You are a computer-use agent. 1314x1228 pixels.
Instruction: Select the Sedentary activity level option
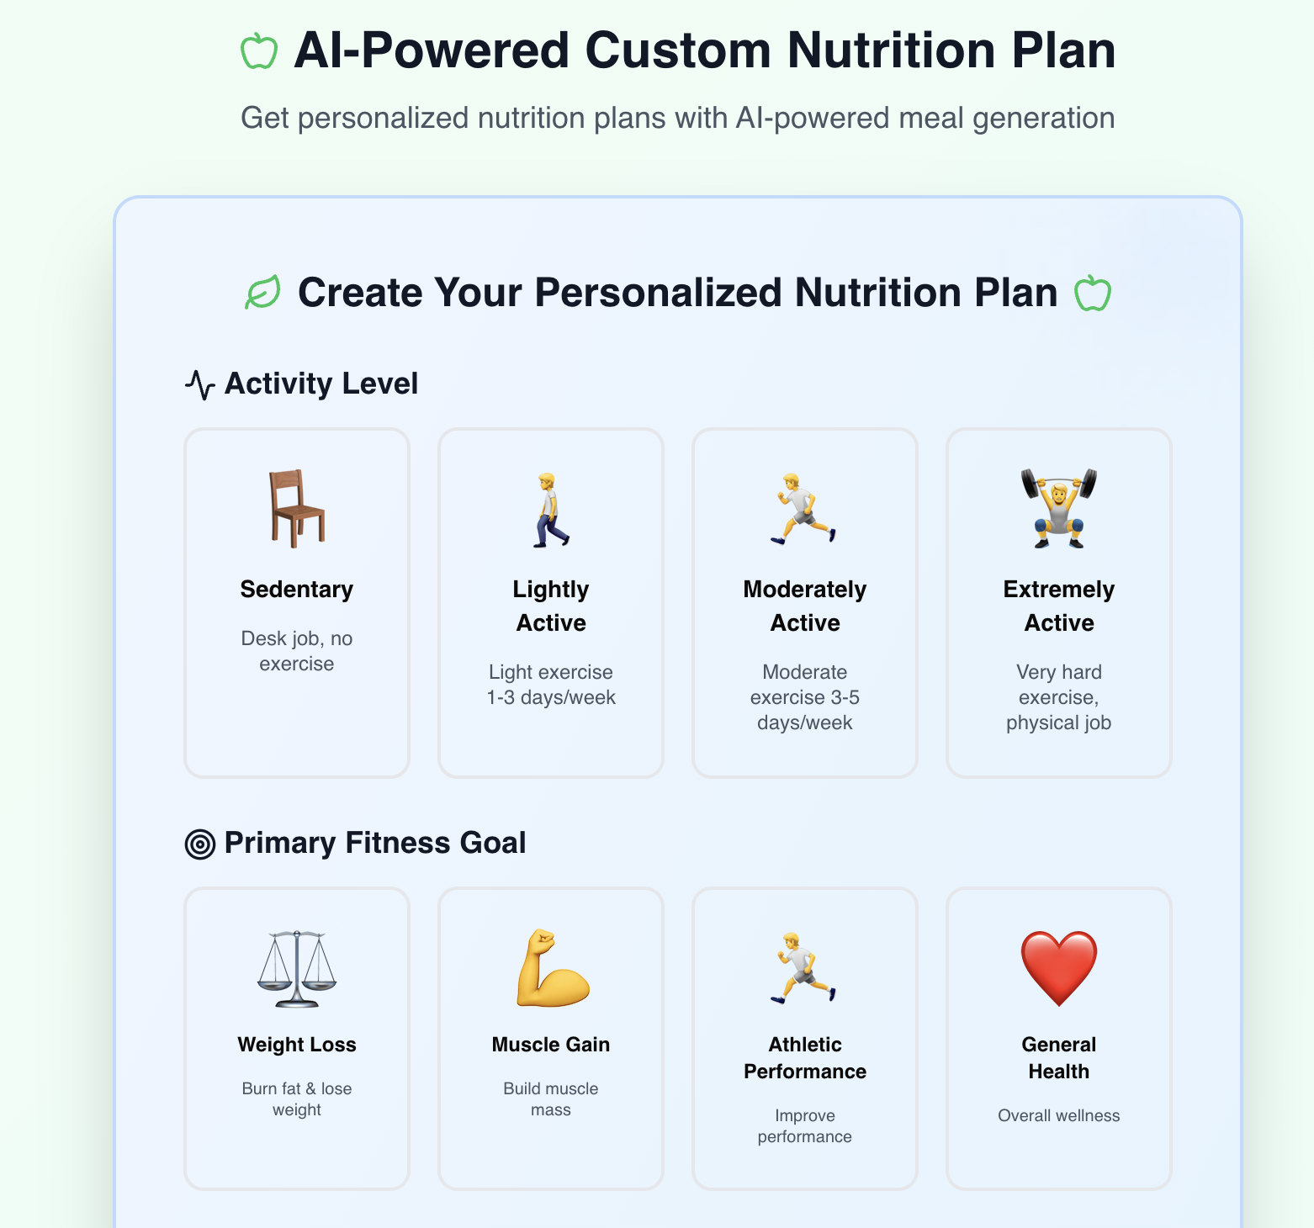point(296,601)
